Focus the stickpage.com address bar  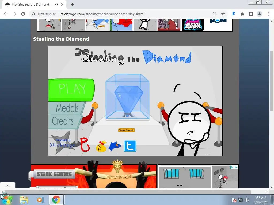pyautogui.click(x=102, y=14)
